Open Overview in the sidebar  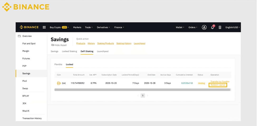point(27,36)
